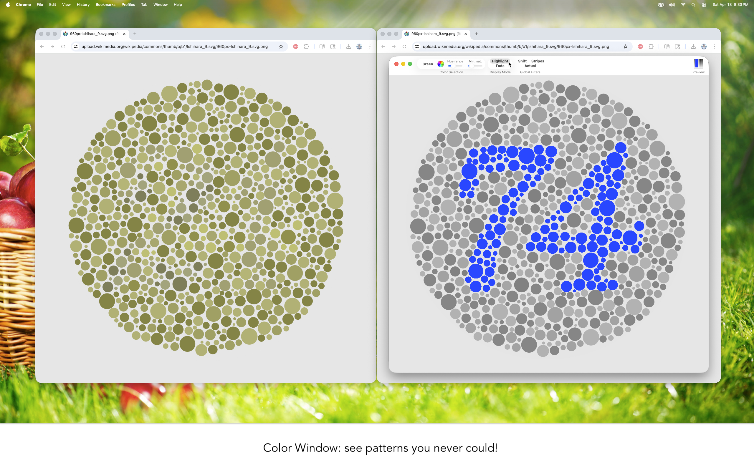754x471 pixels.
Task: Enable the Shift global filter
Action: (522, 61)
